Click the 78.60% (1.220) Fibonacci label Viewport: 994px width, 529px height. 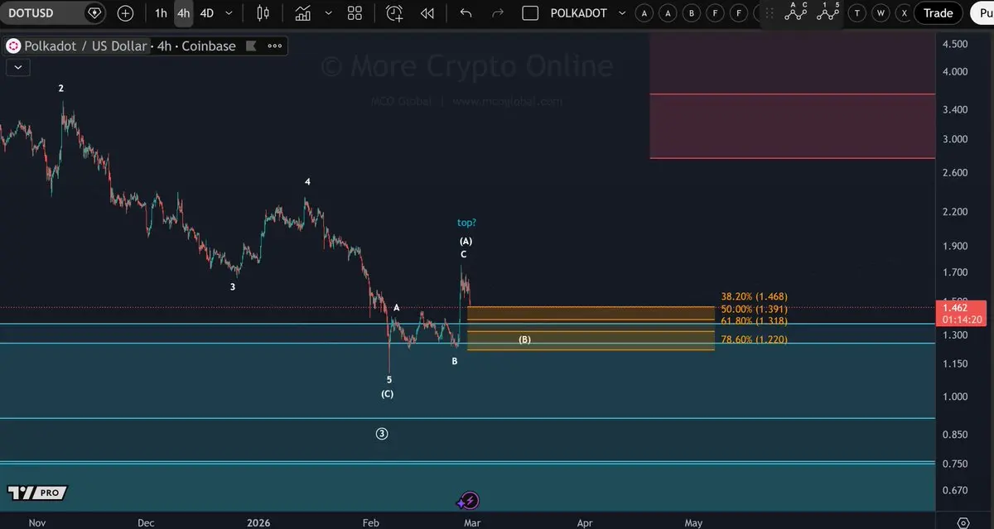pyautogui.click(x=754, y=339)
